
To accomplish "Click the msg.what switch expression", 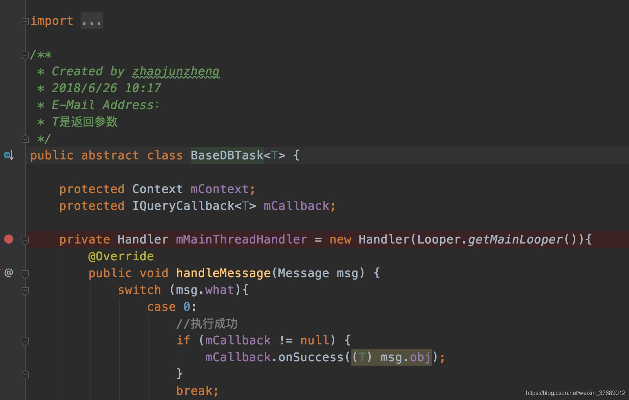I will pyautogui.click(x=205, y=290).
